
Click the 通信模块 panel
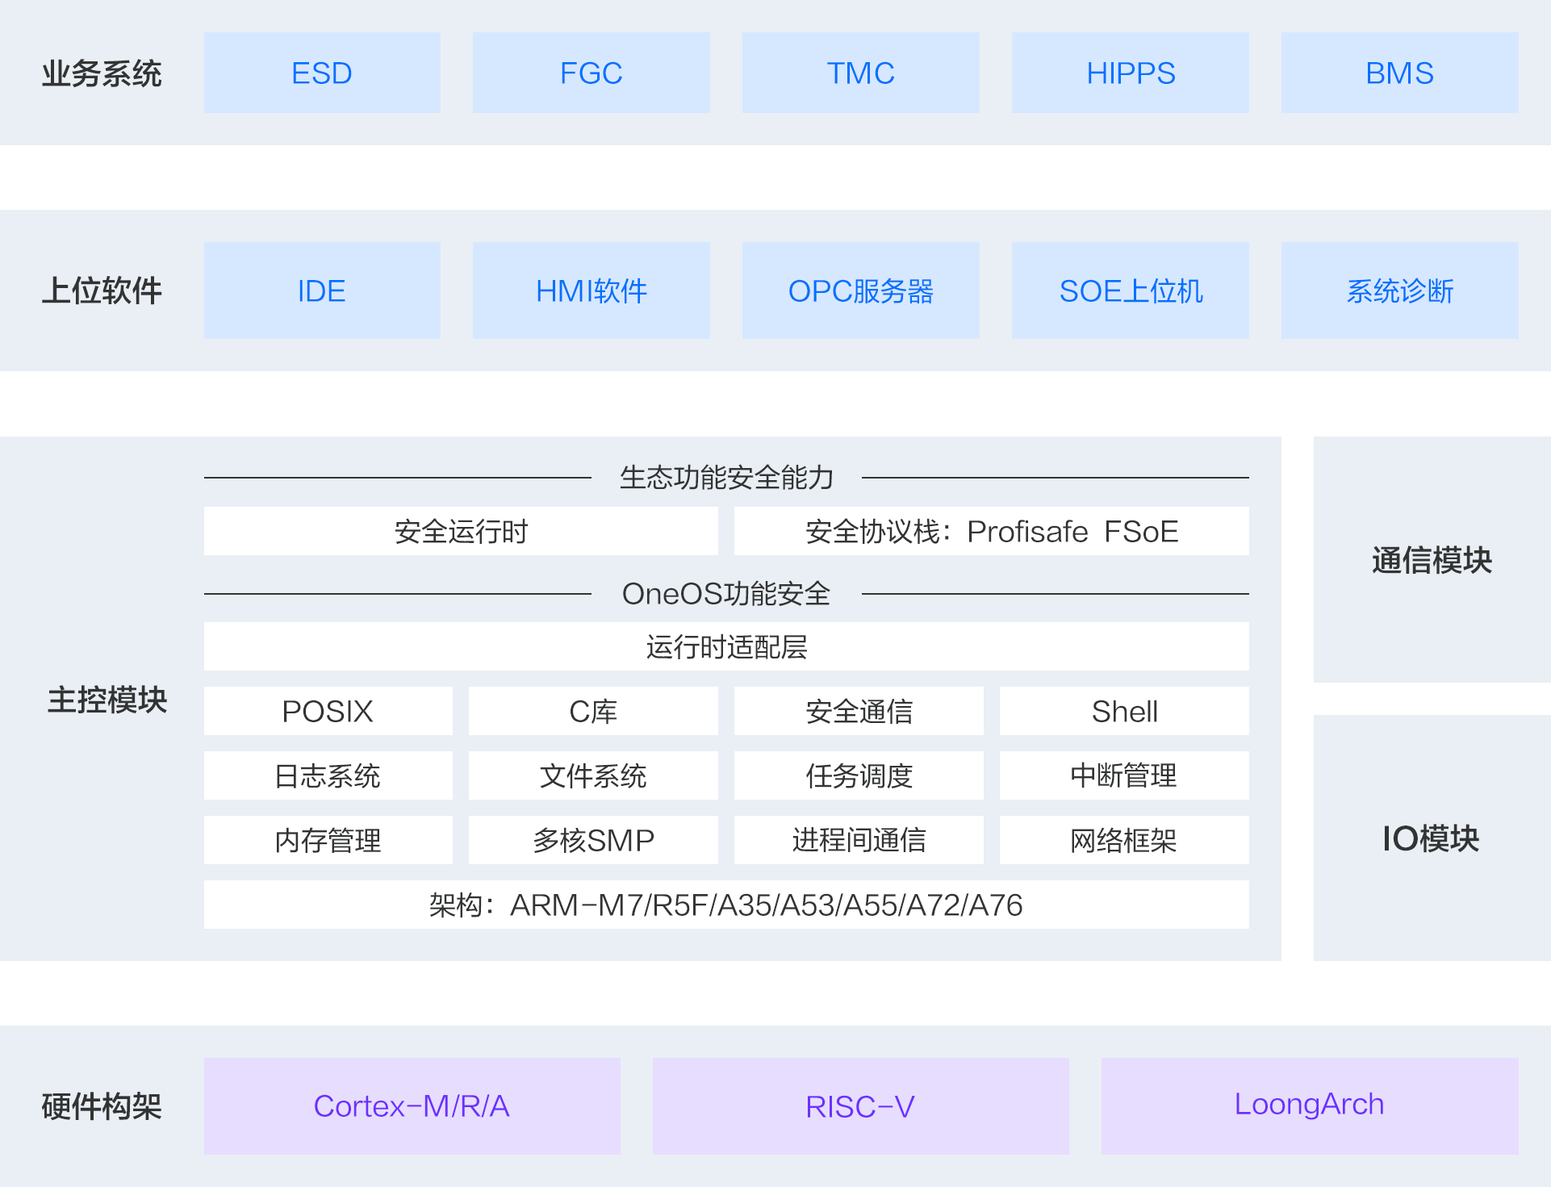click(x=1432, y=559)
